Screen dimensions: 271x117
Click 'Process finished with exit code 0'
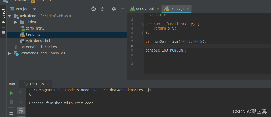(63, 103)
